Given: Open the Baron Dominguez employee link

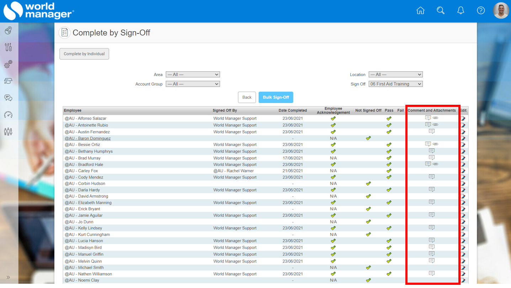Looking at the screenshot, I should pos(87,138).
